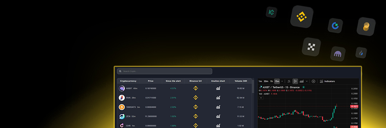Image resolution: width=386 pixels, height=128 pixels.
Task: Sort by the Since the alert header
Action: pyautogui.click(x=173, y=81)
